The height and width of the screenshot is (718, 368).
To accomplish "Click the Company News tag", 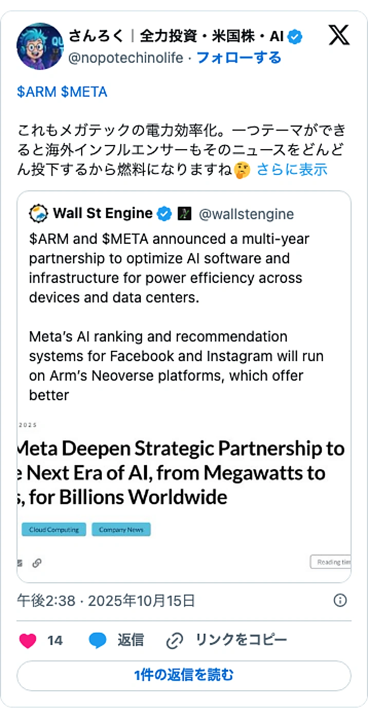I will click(121, 529).
